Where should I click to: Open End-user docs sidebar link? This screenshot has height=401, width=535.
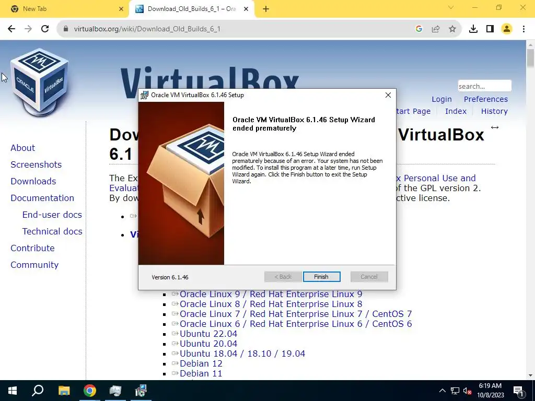tap(52, 215)
